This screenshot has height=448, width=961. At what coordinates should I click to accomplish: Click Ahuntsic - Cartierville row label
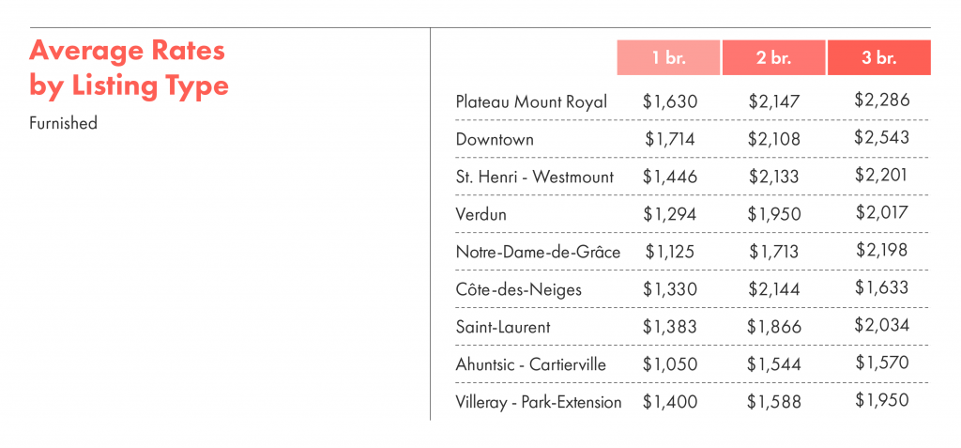(531, 364)
